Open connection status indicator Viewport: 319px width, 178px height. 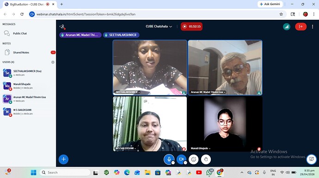287,27
